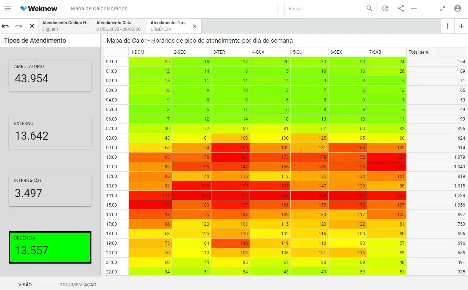
Task: Click the 3-TER cell 140 at 19:00
Action: (231, 243)
